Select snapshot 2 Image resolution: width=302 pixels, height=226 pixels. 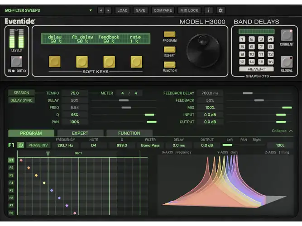pos(252,39)
